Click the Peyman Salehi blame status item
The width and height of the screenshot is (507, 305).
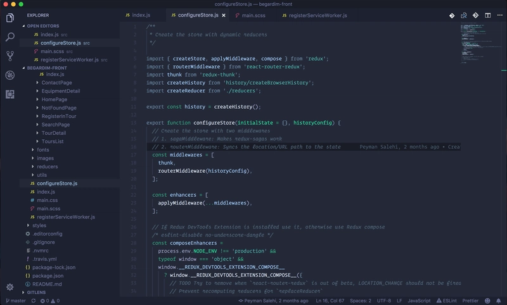(x=274, y=301)
